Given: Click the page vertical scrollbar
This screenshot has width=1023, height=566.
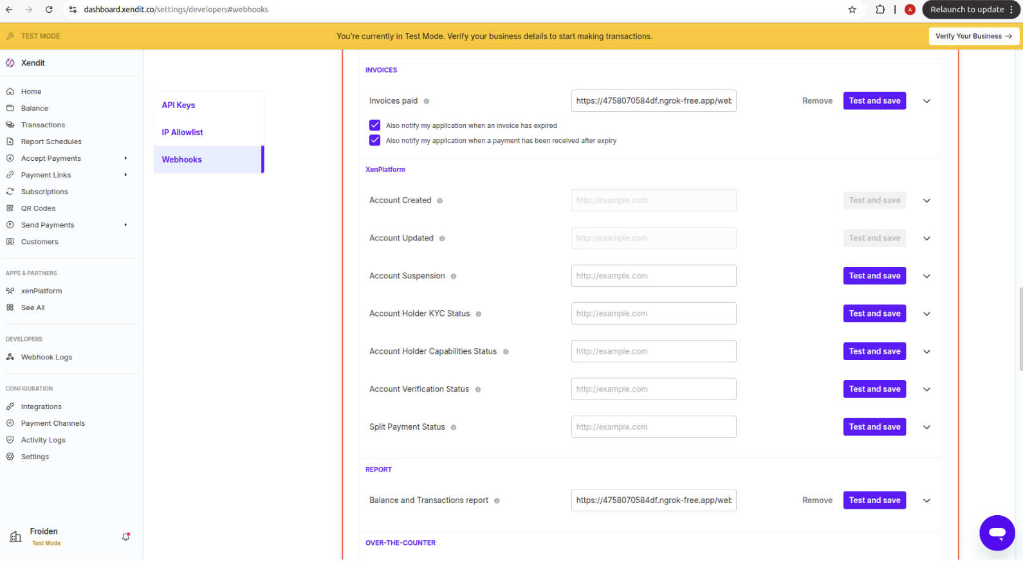Looking at the screenshot, I should (x=1020, y=329).
